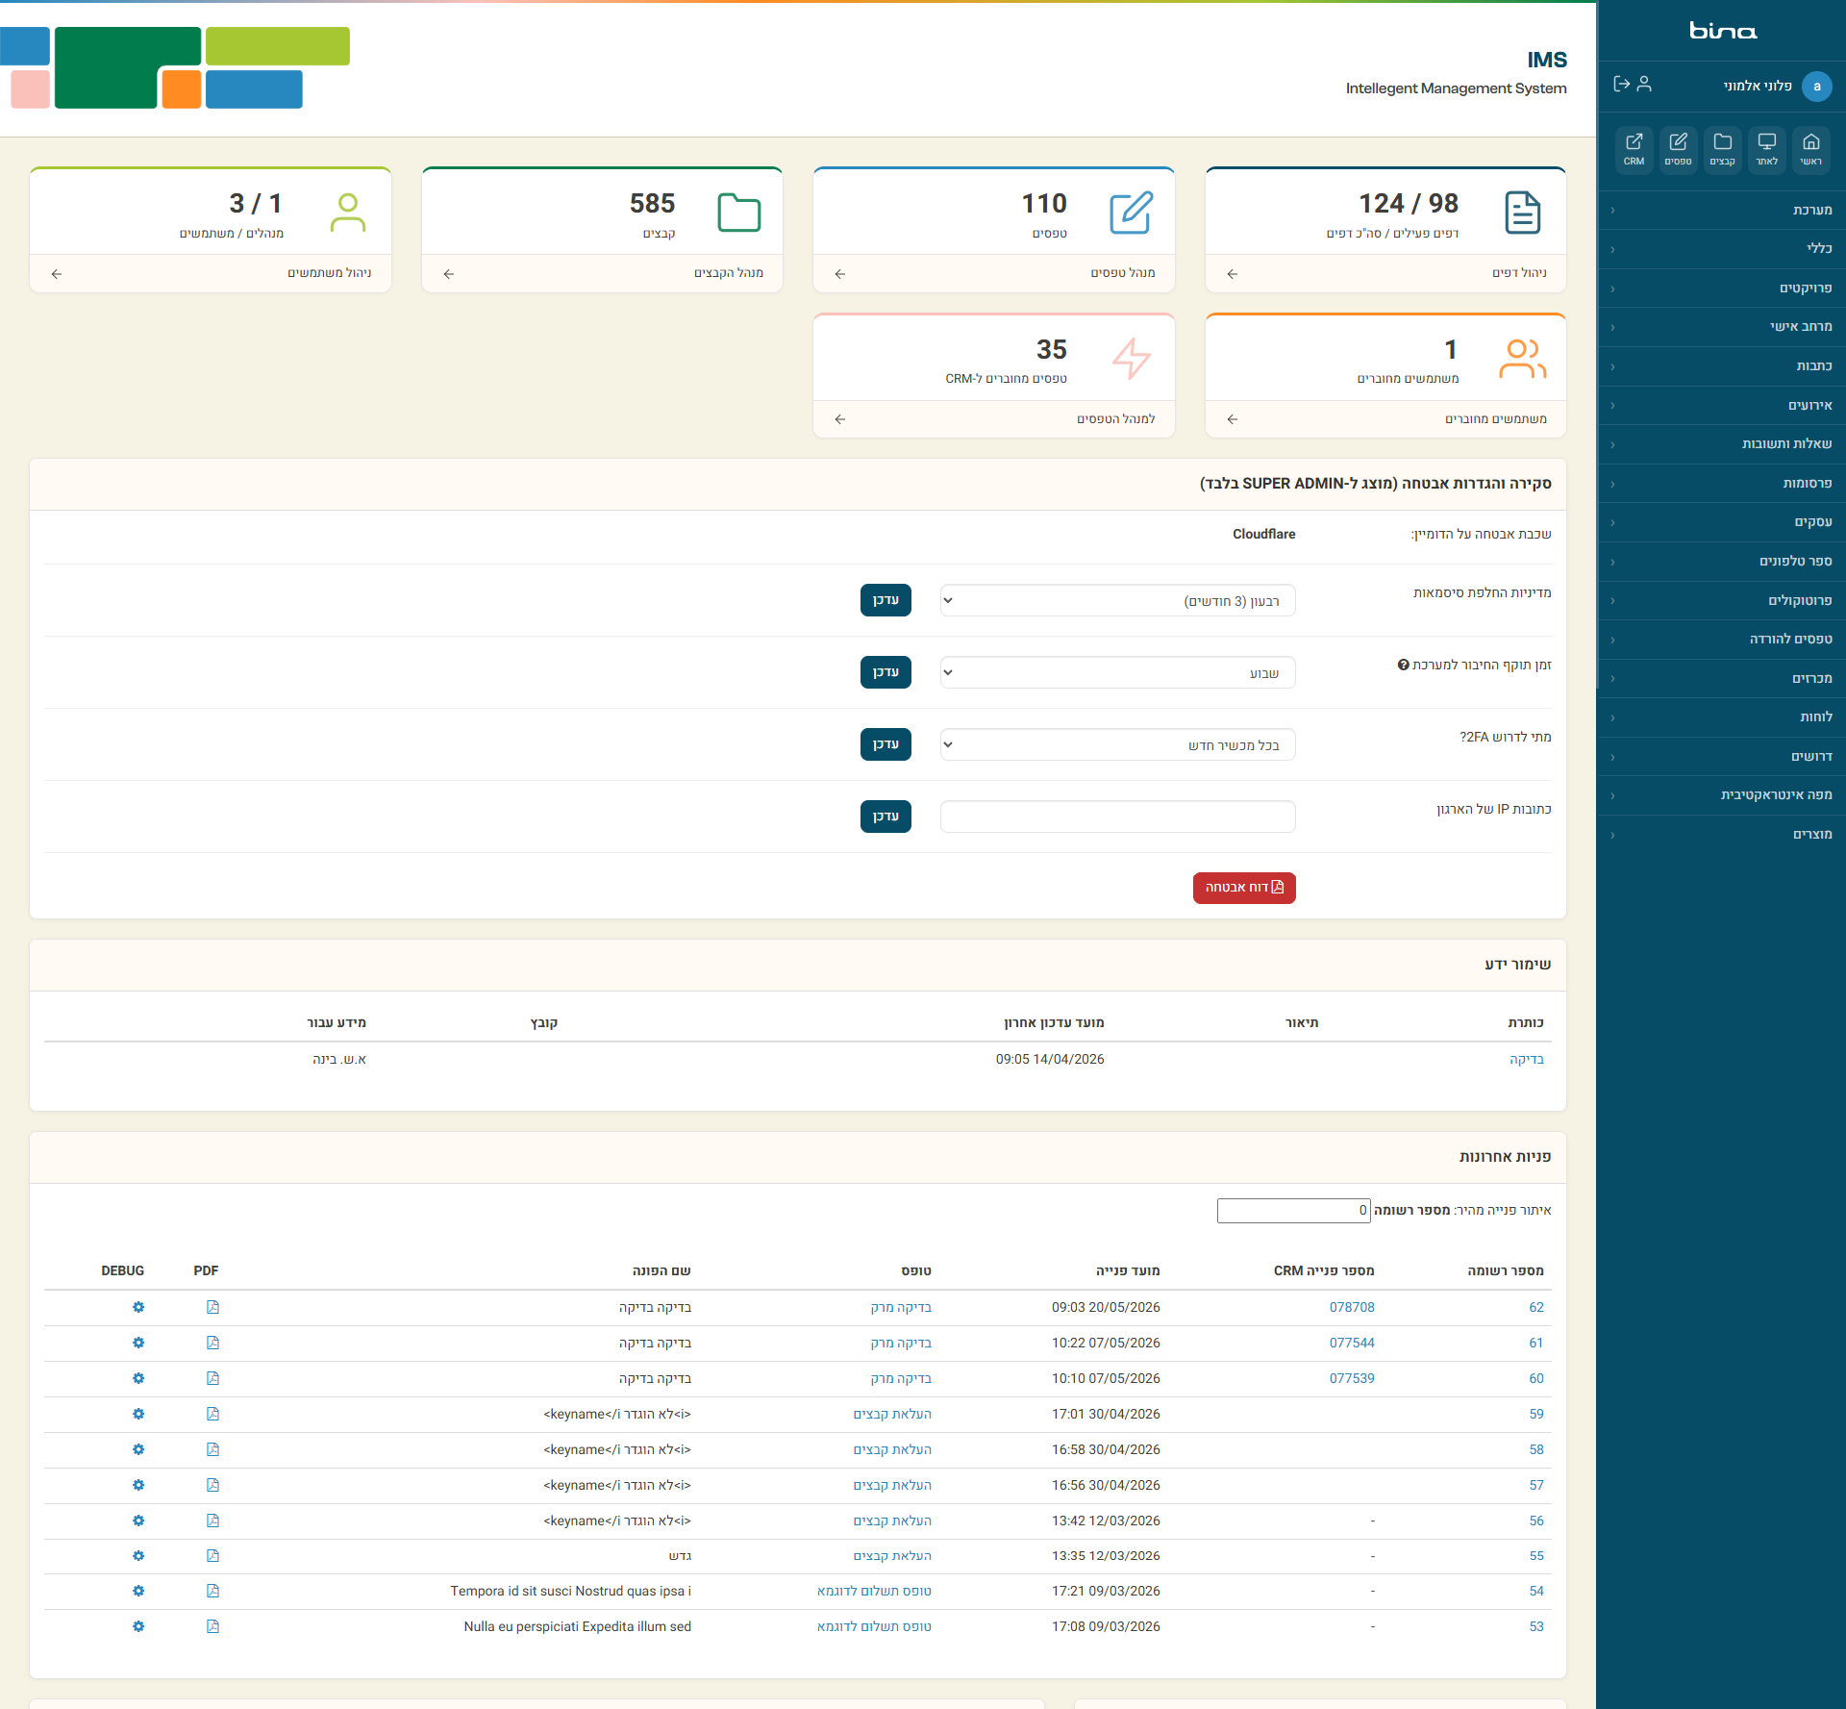
Task: Open the ספר טלפונים sidebar menu item
Action: pyautogui.click(x=1721, y=562)
